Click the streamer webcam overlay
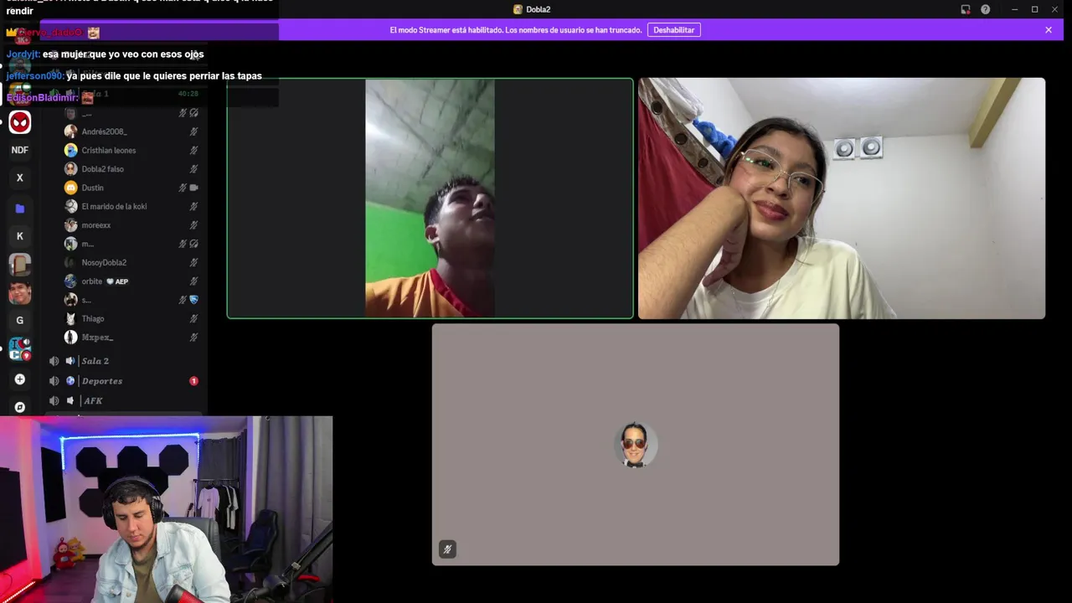The width and height of the screenshot is (1072, 603). tap(166, 509)
